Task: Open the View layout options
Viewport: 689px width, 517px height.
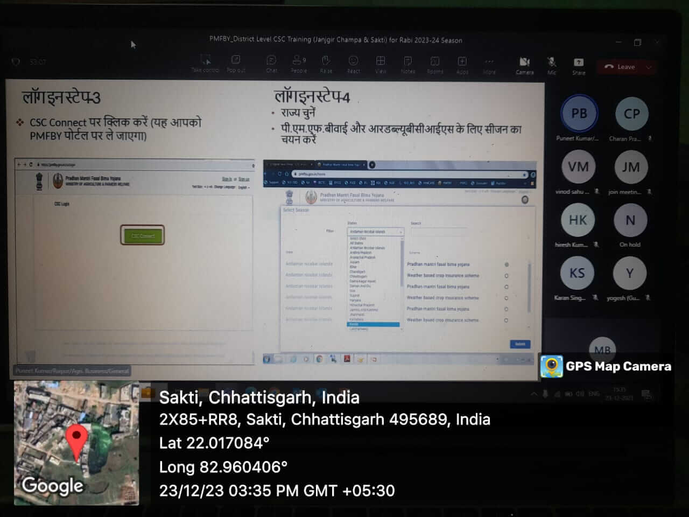Action: [x=381, y=63]
